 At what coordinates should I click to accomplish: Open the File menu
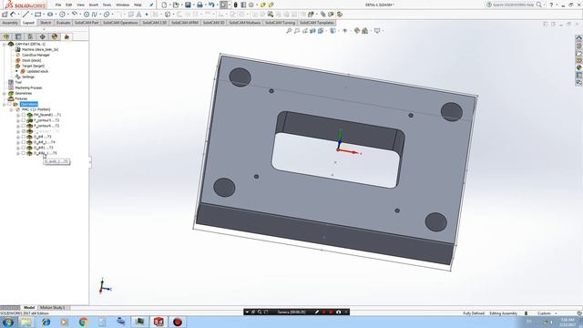click(58, 5)
